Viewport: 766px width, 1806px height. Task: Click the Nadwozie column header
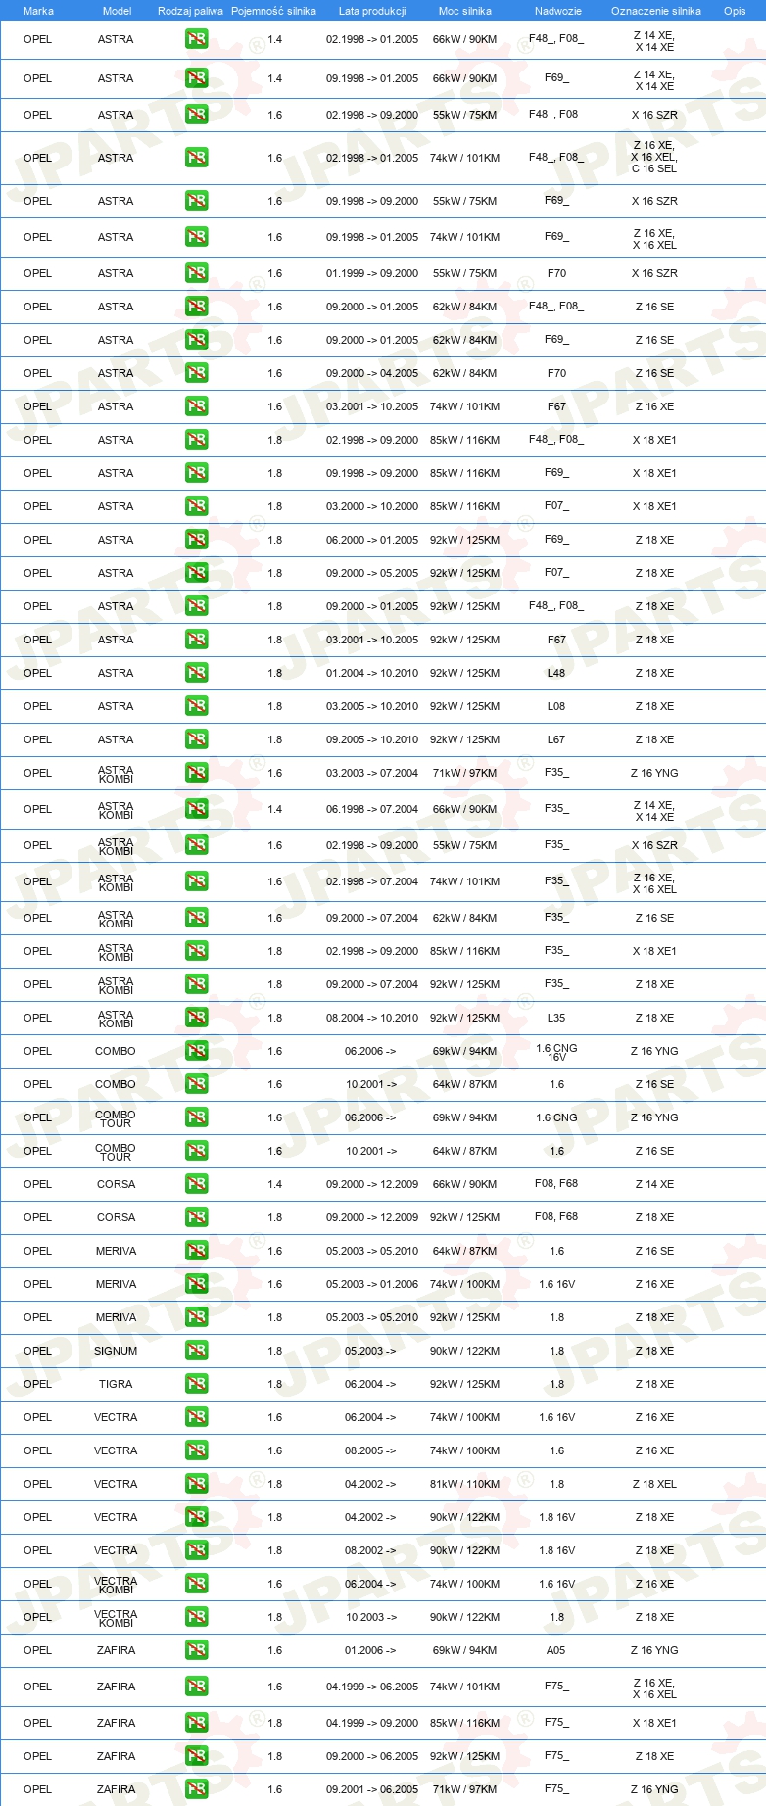coord(558,11)
